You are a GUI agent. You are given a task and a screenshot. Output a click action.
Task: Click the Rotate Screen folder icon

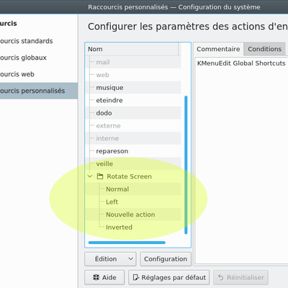[100, 176]
